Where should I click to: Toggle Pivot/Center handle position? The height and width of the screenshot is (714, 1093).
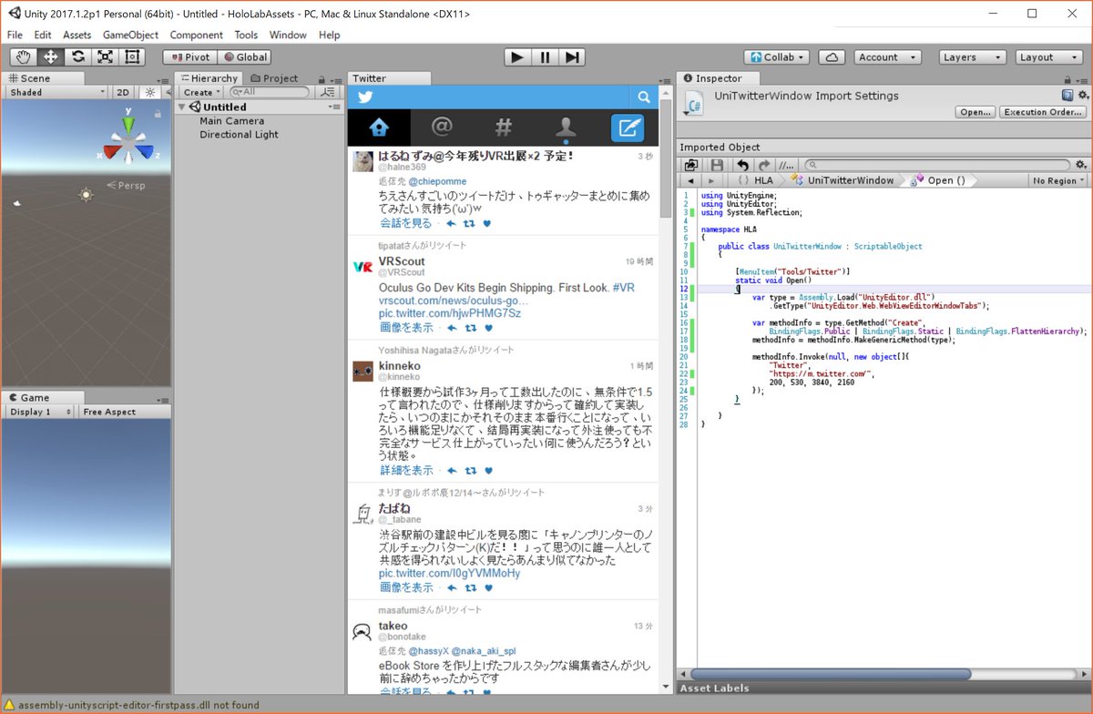[x=189, y=57]
